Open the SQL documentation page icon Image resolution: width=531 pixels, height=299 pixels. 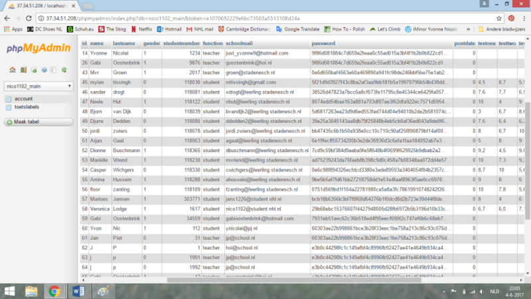53,70
